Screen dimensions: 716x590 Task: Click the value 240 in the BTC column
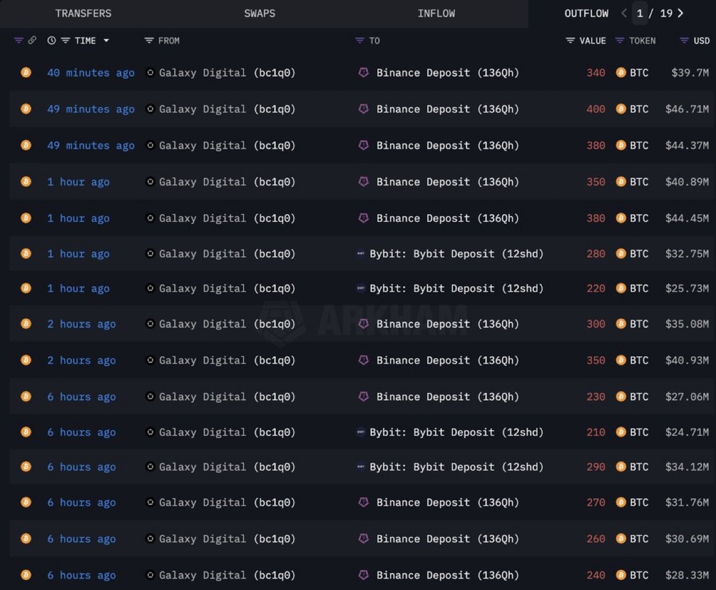point(596,575)
